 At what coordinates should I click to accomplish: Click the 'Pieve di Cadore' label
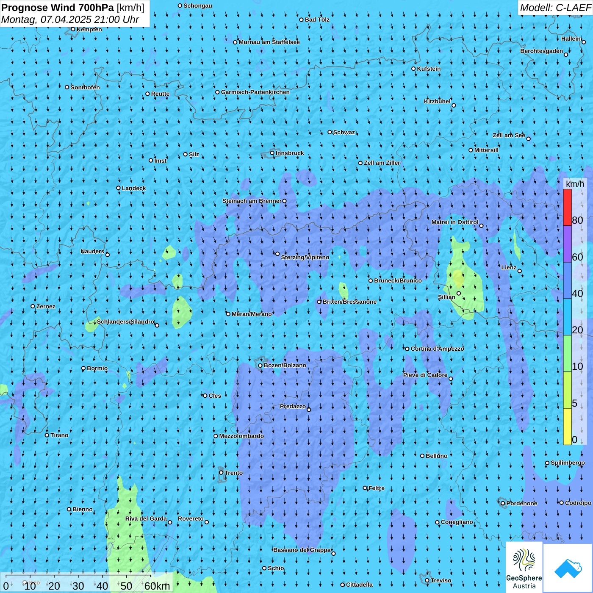point(425,375)
